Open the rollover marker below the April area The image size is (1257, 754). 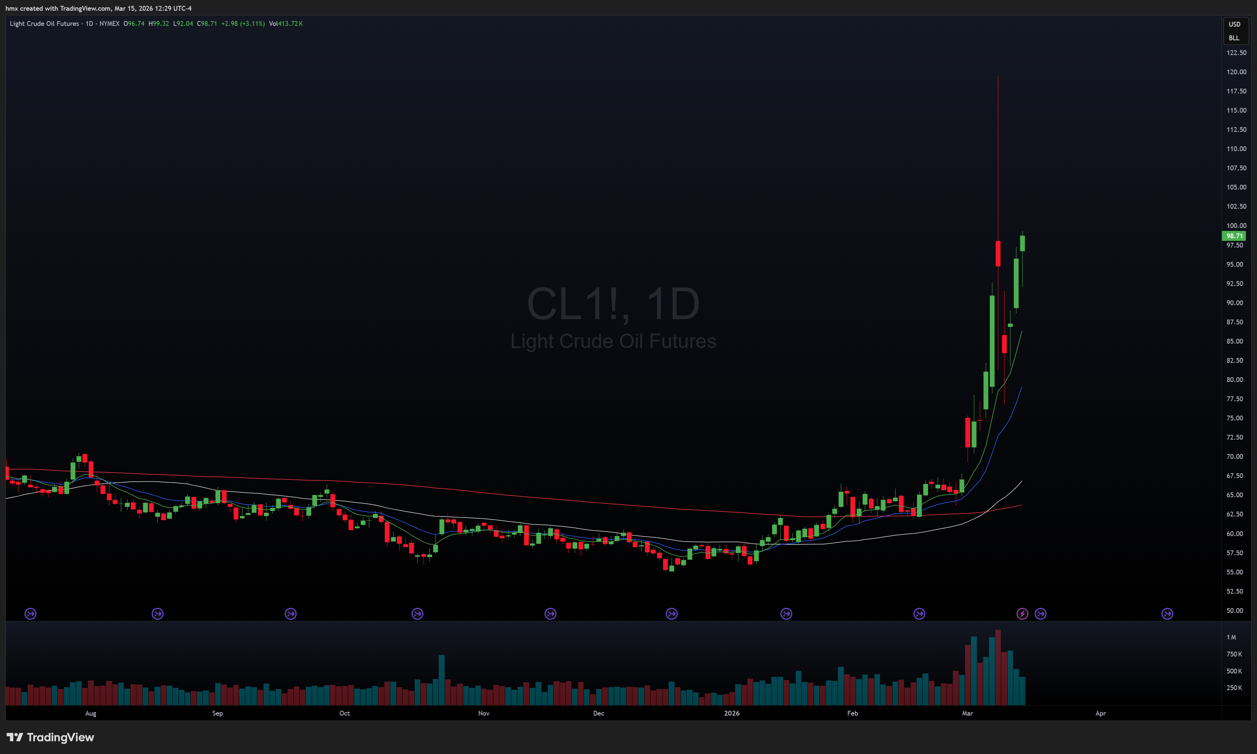(x=1168, y=614)
